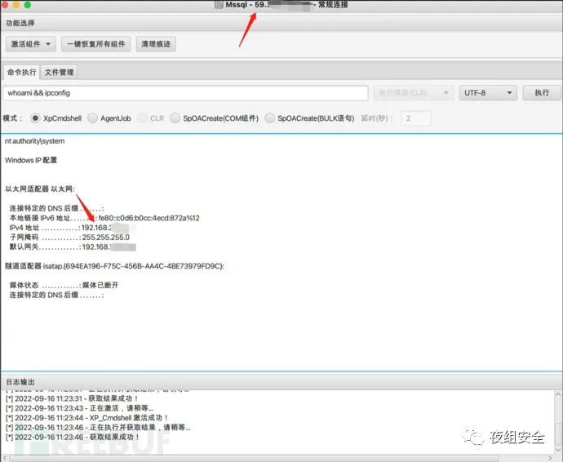
Task: Click the 一键恢复所有组件 button
Action: click(x=95, y=44)
